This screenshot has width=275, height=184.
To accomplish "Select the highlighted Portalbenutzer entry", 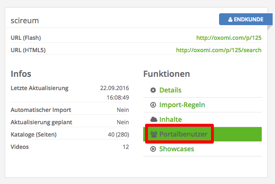I will click(x=202, y=134).
